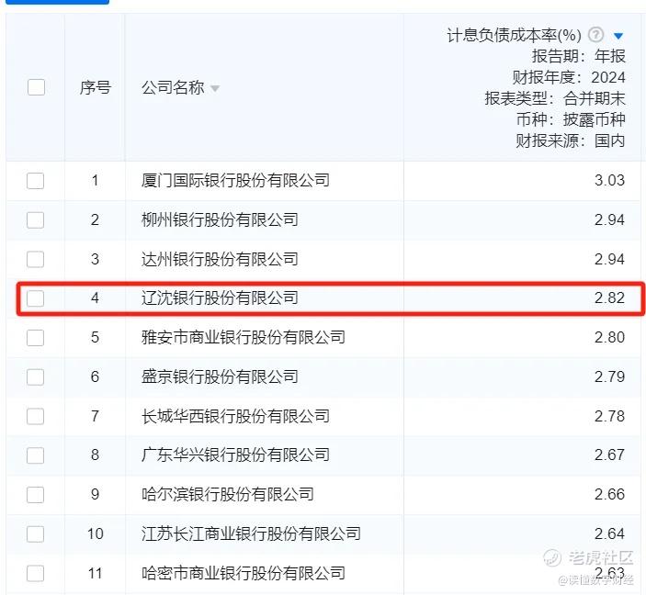Toggle checkbox of 江苏长江商业银行 row

tap(36, 534)
